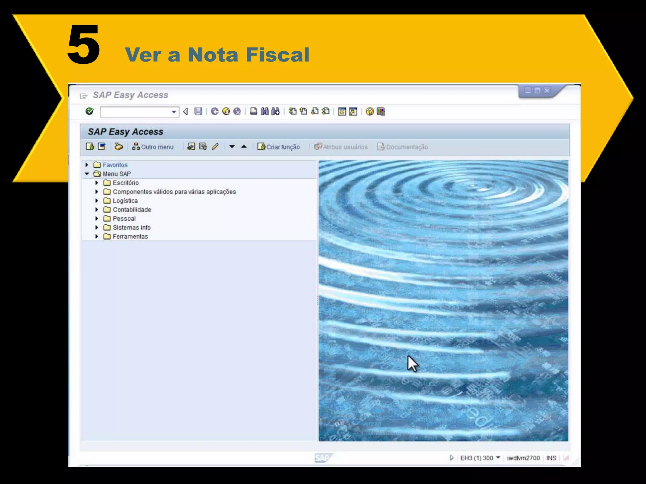Click the red Cancel icon in the toolbar

click(237, 111)
